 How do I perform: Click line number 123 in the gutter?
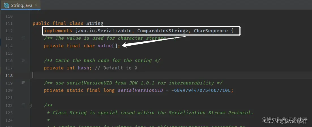9,113
